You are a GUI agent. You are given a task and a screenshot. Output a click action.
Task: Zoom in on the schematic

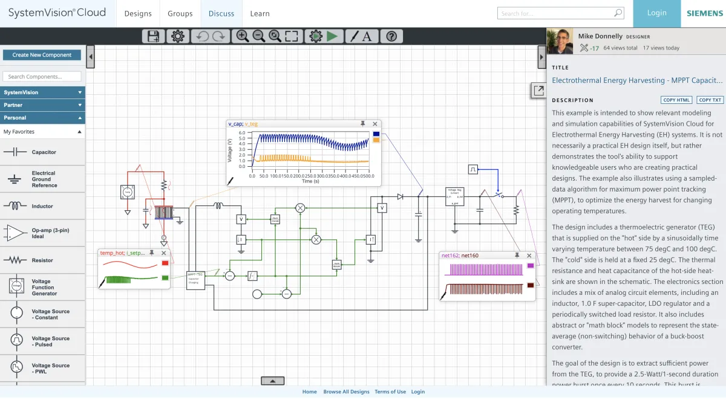tap(243, 36)
